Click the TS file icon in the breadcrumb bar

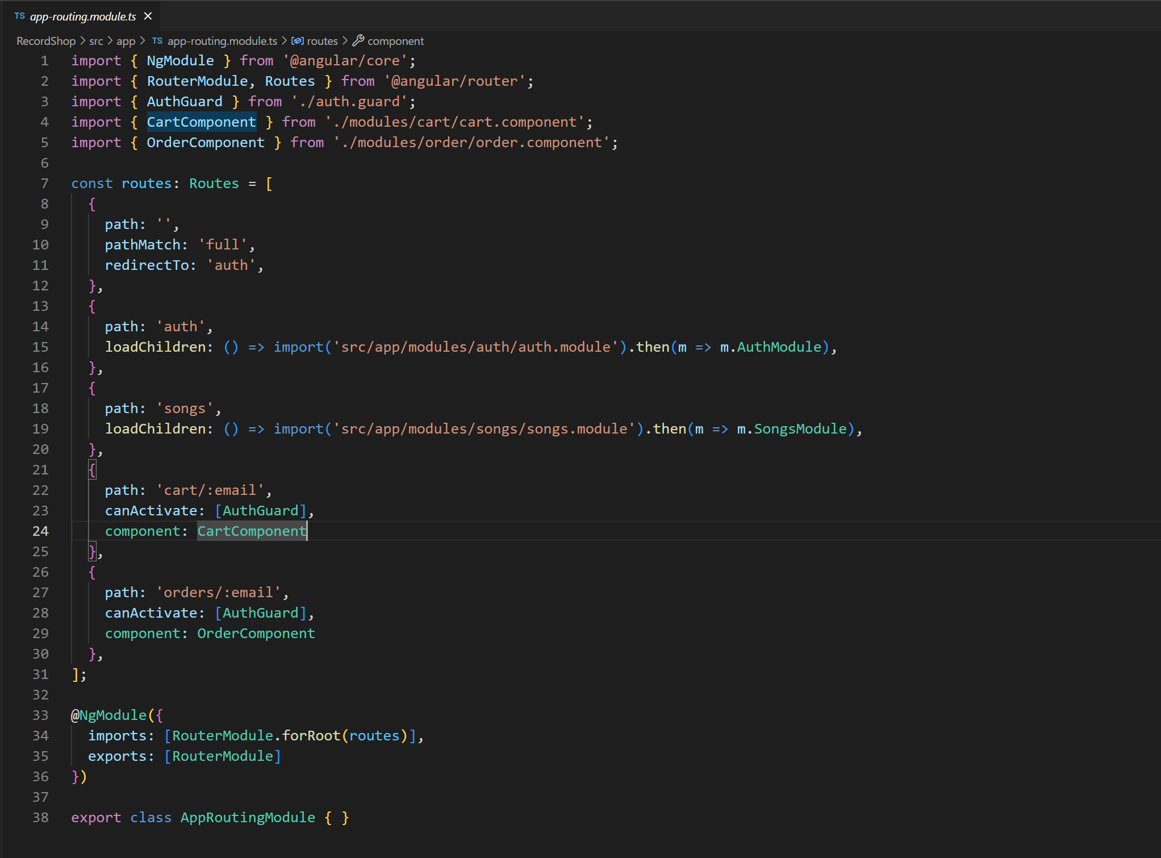pyautogui.click(x=157, y=40)
